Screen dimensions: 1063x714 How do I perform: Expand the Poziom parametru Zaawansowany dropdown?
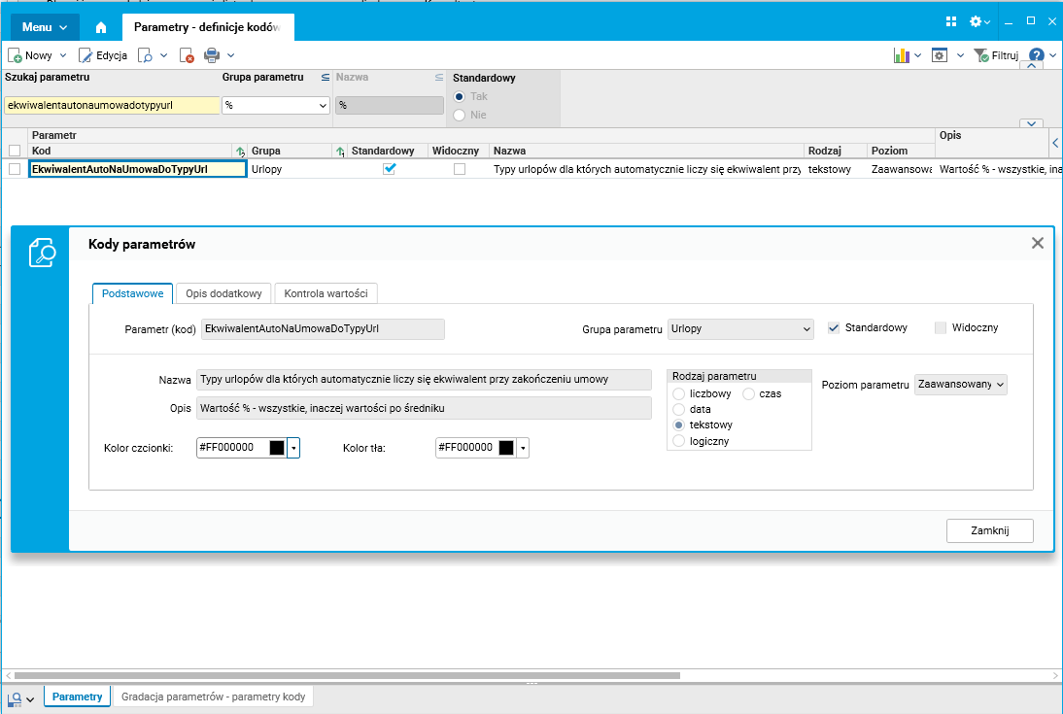[961, 385]
